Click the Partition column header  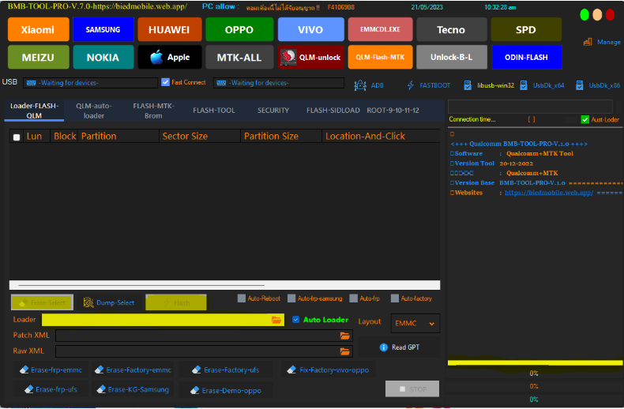pyautogui.click(x=118, y=136)
